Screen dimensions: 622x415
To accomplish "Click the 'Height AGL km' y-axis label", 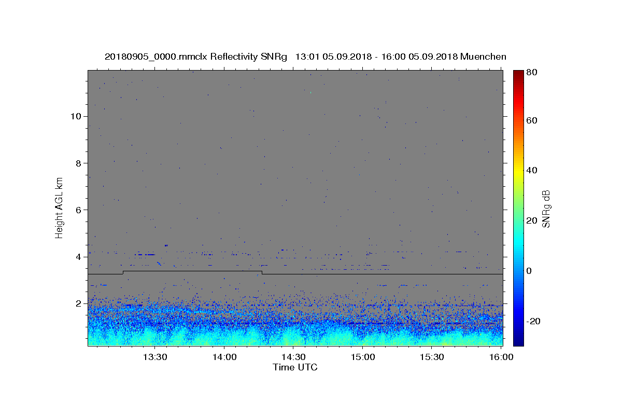I will tap(59, 208).
